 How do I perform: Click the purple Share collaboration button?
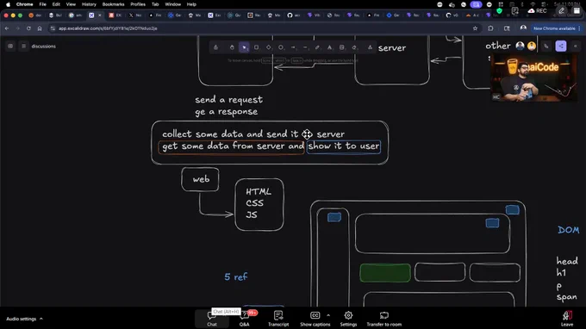point(561,46)
